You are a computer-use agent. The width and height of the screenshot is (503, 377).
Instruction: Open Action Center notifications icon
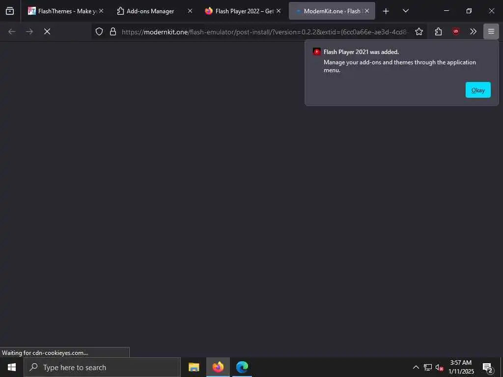click(x=487, y=367)
